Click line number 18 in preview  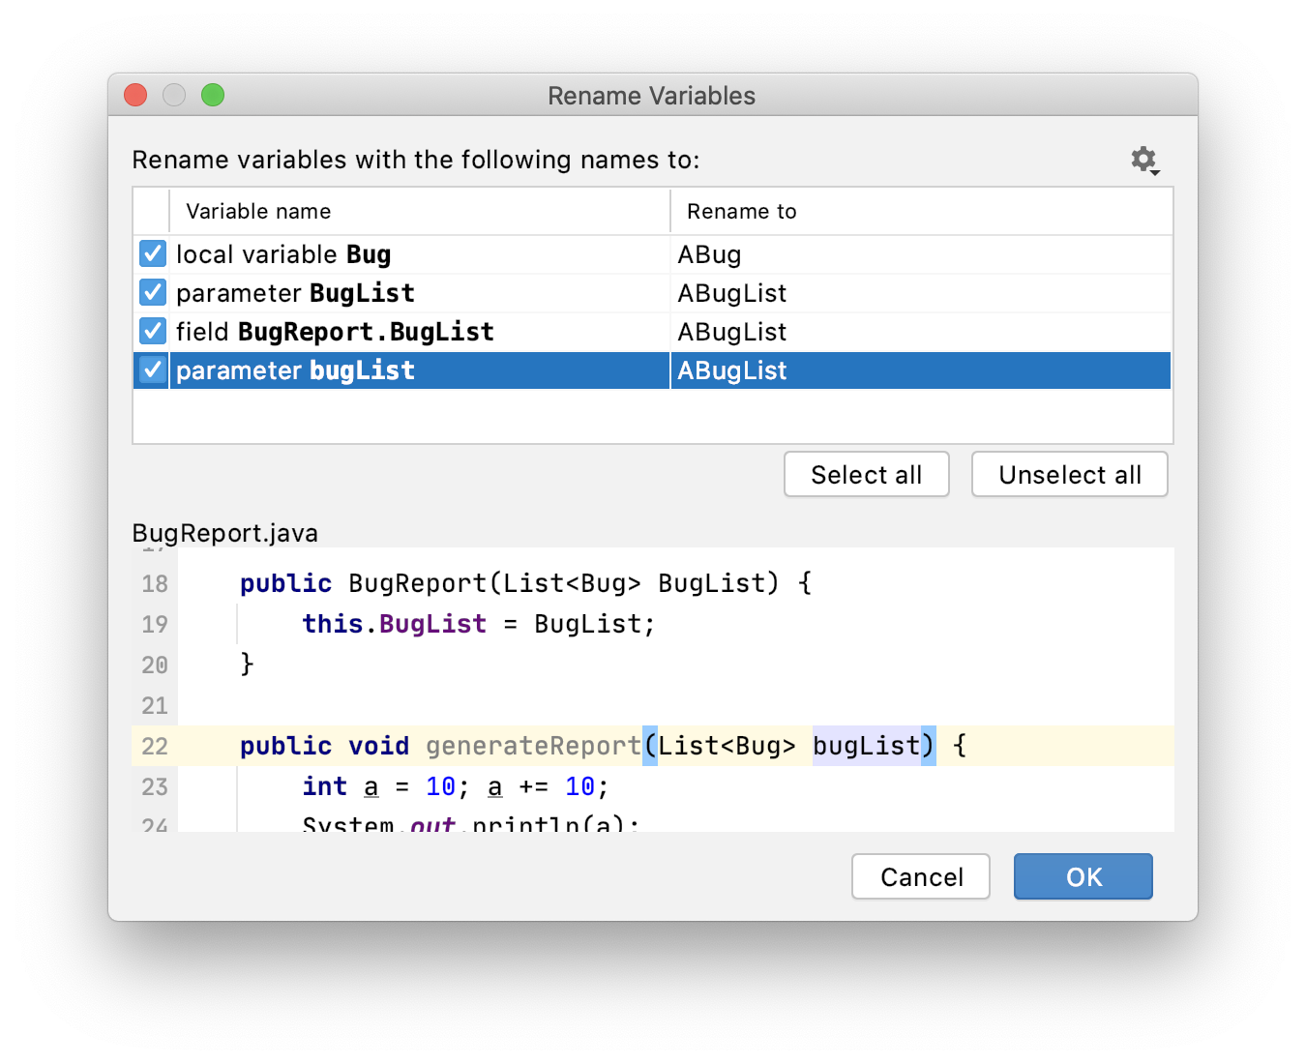coord(155,584)
